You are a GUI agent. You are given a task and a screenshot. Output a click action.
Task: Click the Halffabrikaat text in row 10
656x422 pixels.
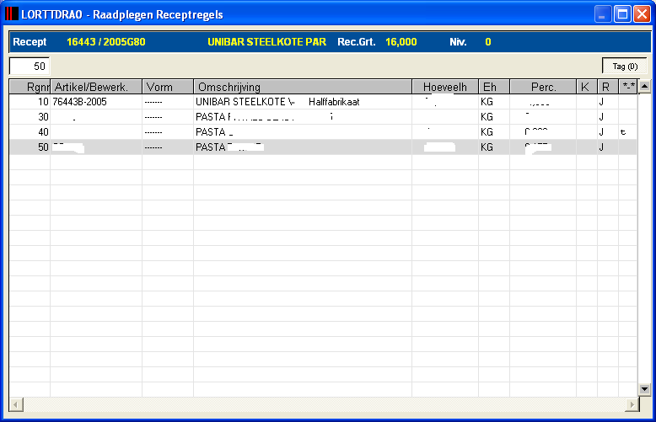[x=334, y=102]
